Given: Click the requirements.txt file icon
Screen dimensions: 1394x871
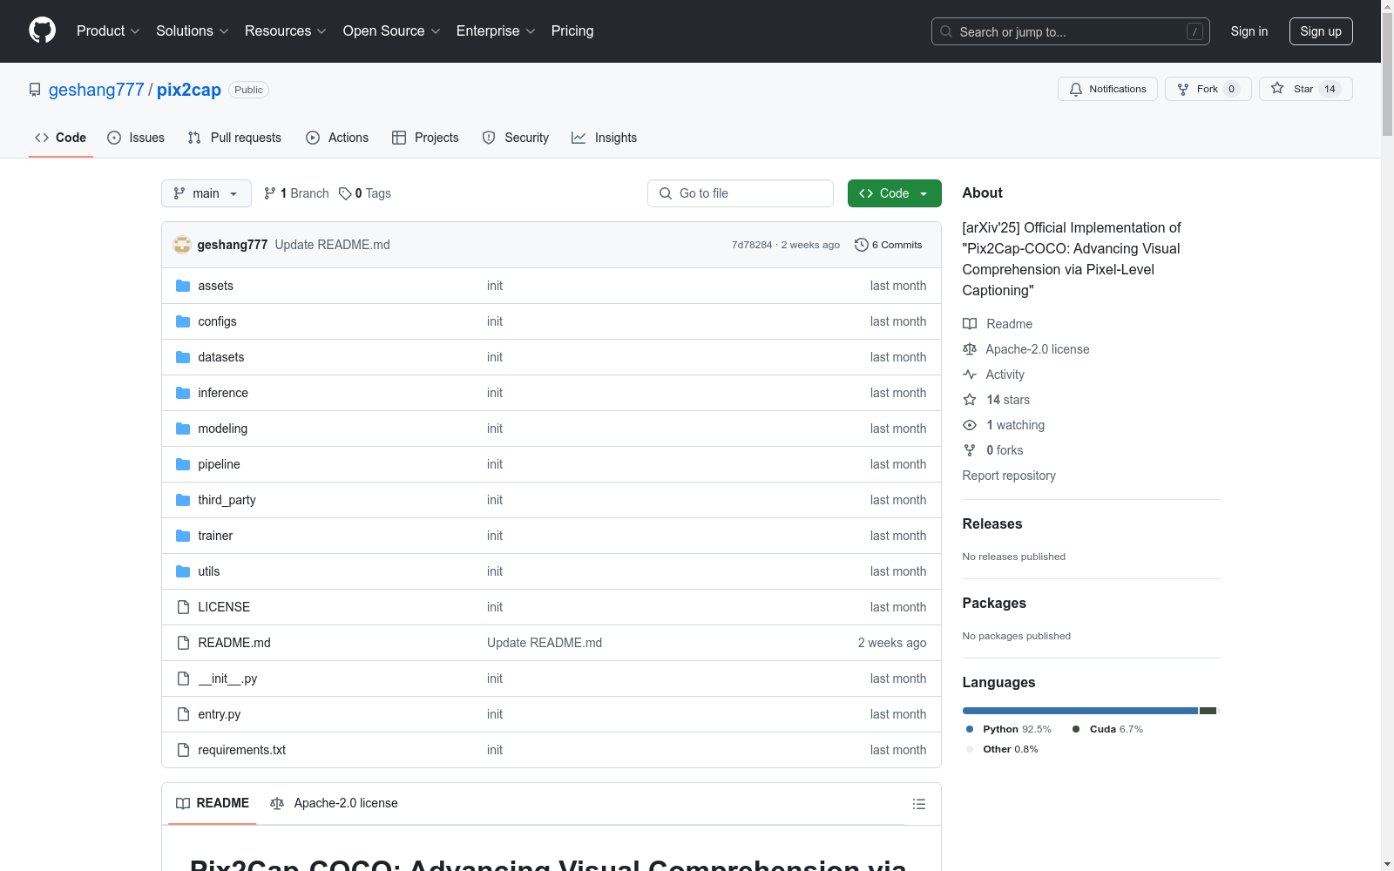Looking at the screenshot, I should [x=183, y=750].
